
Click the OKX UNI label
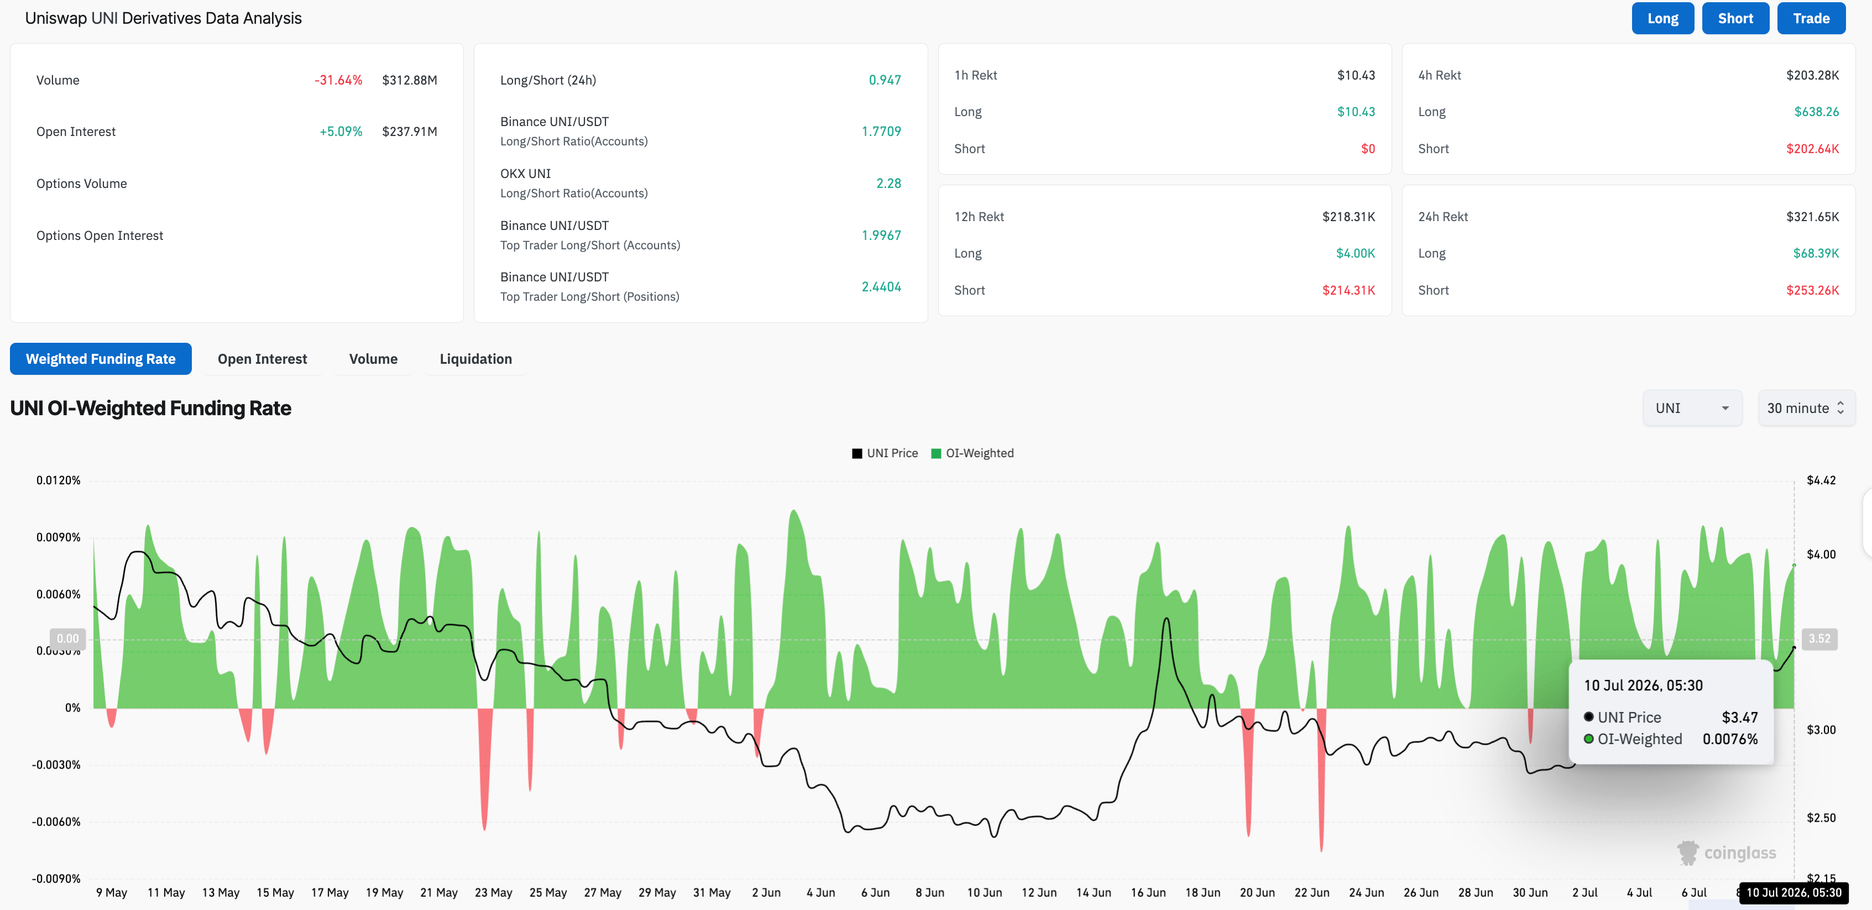[525, 174]
